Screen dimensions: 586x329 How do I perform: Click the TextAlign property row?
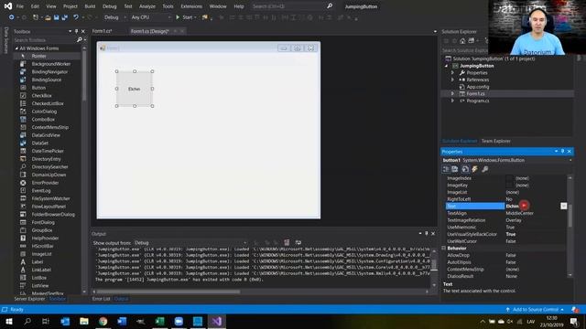click(x=506, y=213)
